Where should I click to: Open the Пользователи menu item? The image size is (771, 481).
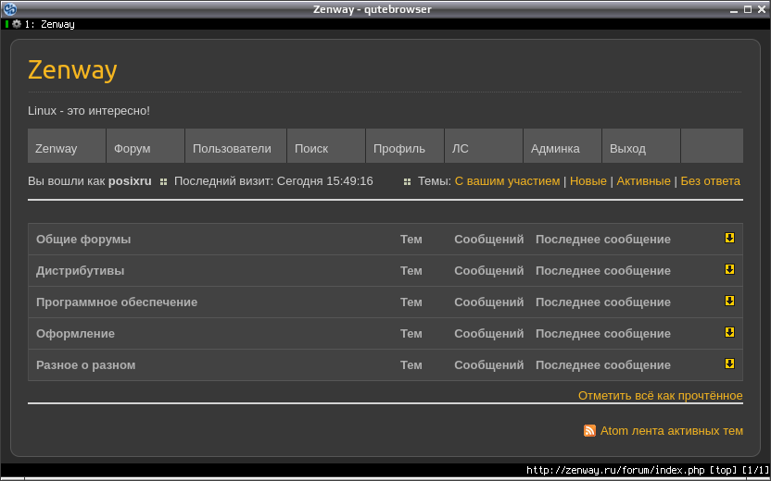coord(235,146)
